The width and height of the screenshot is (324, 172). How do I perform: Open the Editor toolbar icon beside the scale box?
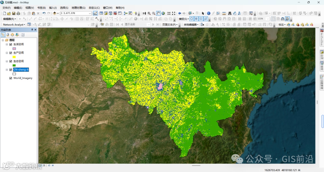point(95,13)
